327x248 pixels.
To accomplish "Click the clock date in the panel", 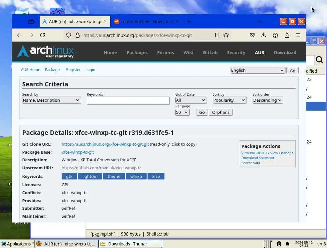I will tap(304, 244).
